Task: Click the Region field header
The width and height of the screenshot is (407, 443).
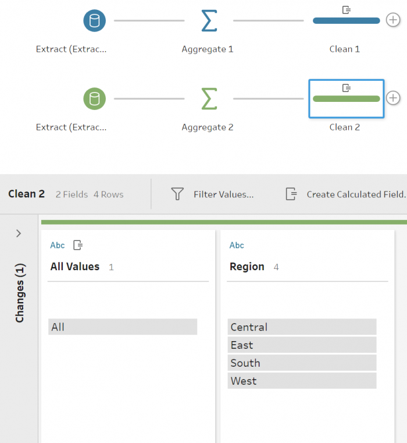Action: pyautogui.click(x=247, y=267)
